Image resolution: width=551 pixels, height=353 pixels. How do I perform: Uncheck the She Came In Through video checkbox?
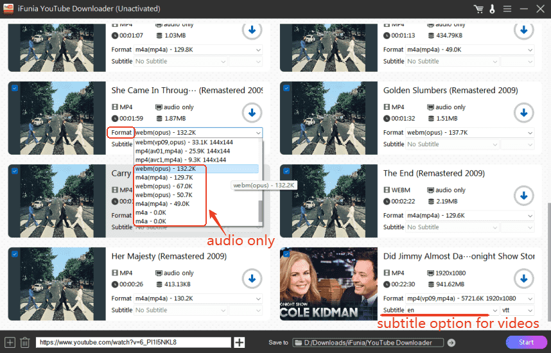tap(15, 88)
